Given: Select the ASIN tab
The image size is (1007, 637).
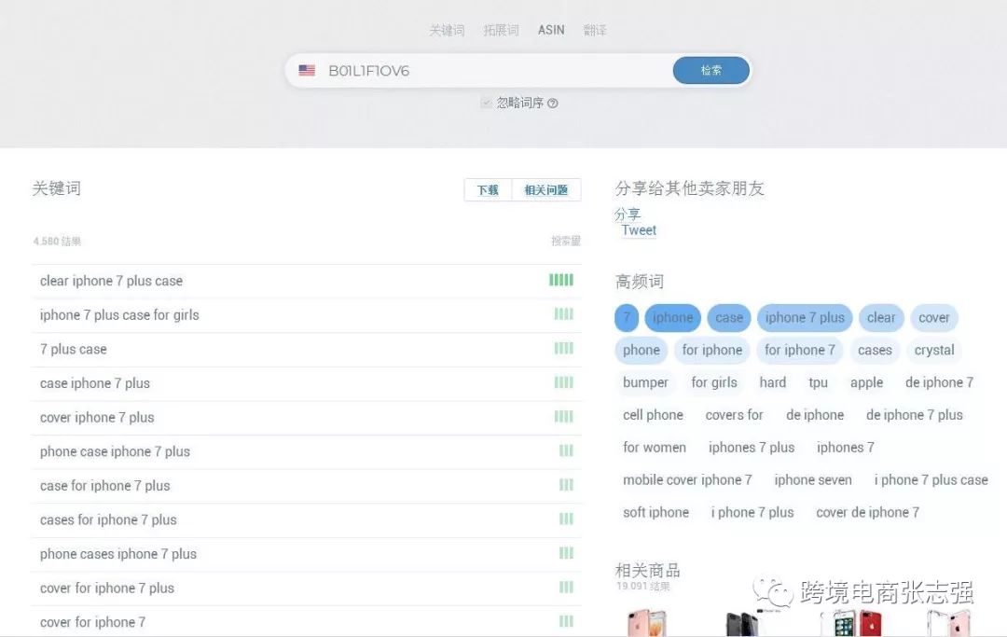Looking at the screenshot, I should click(x=551, y=30).
